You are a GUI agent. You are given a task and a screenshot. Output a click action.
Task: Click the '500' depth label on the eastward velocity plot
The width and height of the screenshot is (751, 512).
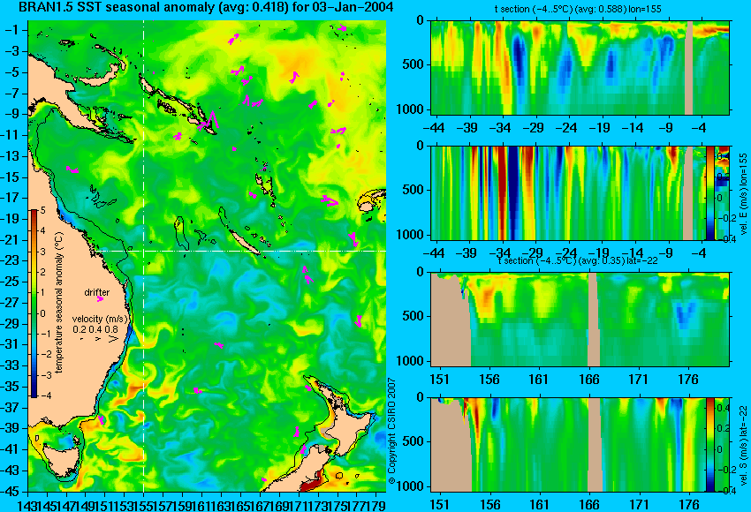coord(413,190)
